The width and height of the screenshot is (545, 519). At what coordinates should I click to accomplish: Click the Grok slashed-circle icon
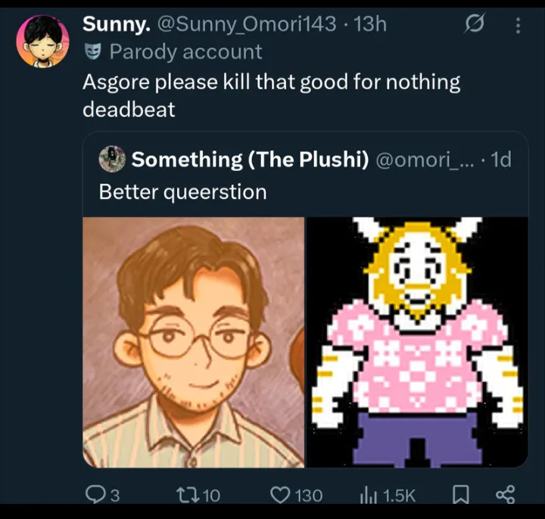click(475, 25)
